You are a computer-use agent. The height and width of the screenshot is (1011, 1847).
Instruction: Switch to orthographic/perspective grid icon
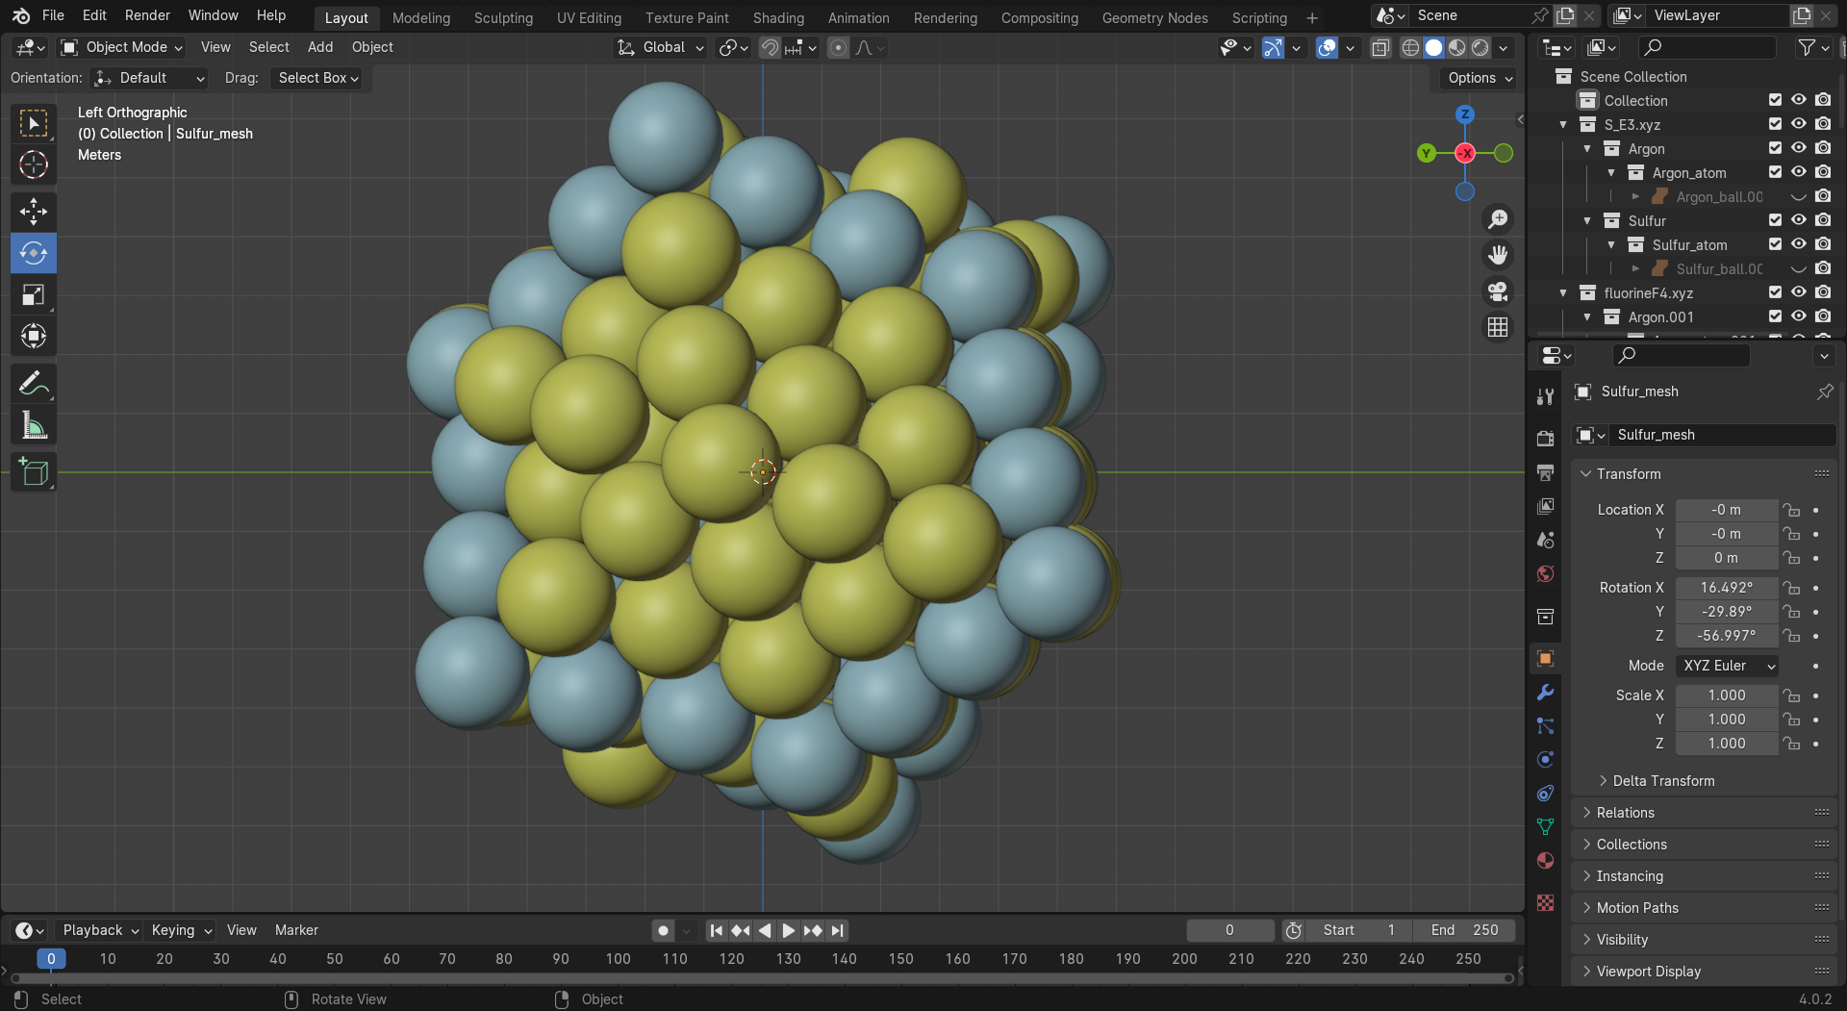[x=1498, y=328]
